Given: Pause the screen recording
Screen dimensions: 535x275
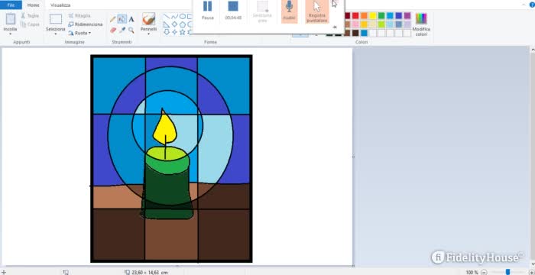Looking at the screenshot, I should [207, 11].
